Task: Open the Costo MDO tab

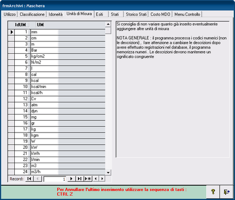Action: (160, 14)
